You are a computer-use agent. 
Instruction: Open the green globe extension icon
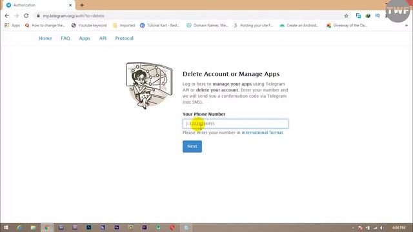pos(368,15)
